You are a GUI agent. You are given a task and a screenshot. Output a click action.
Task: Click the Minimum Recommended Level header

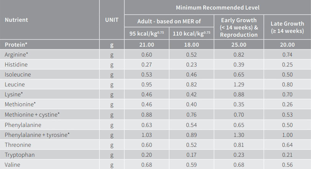coord(217,8)
